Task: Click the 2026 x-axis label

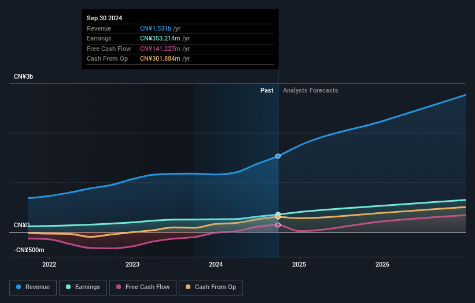Action: pos(382,265)
